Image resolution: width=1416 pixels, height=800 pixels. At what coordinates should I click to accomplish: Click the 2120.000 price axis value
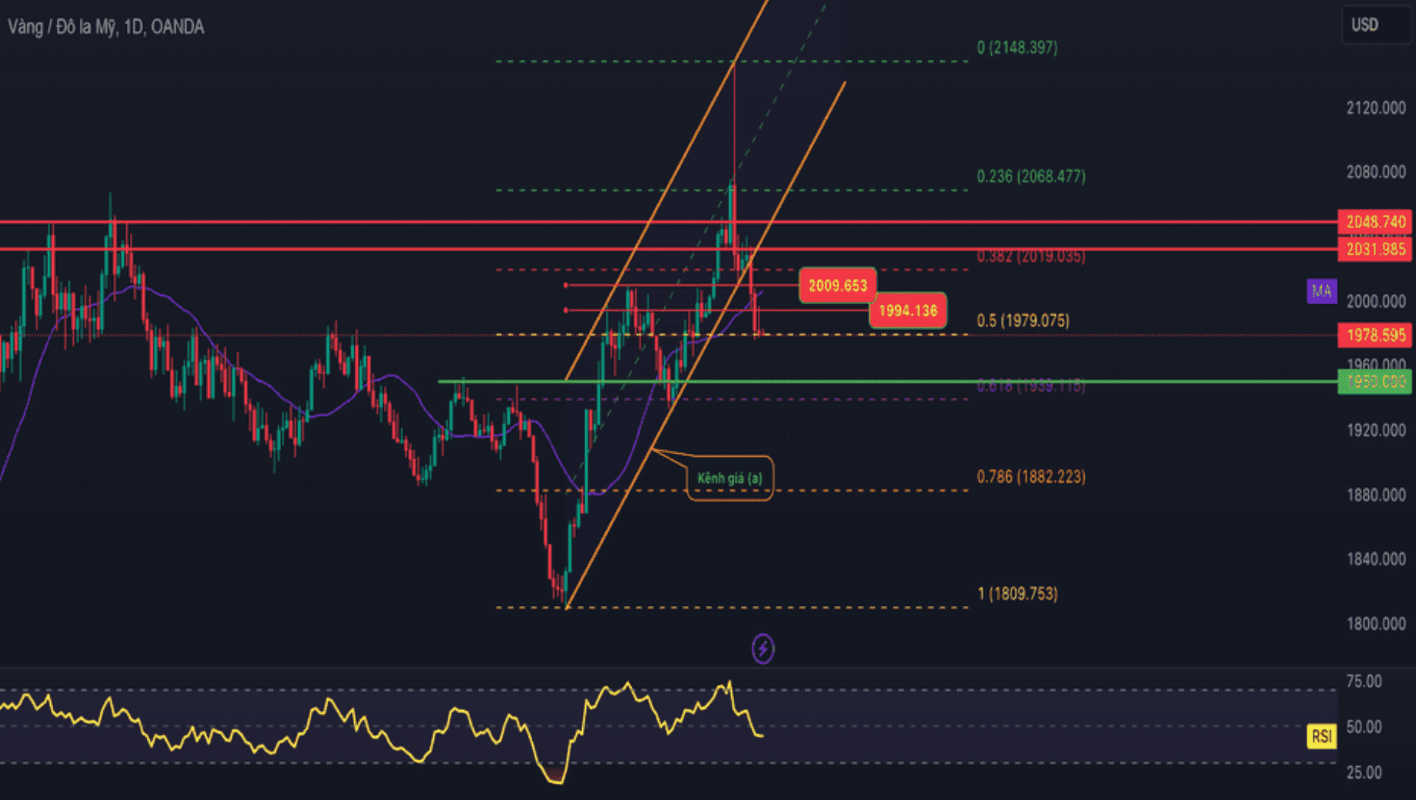1375,108
